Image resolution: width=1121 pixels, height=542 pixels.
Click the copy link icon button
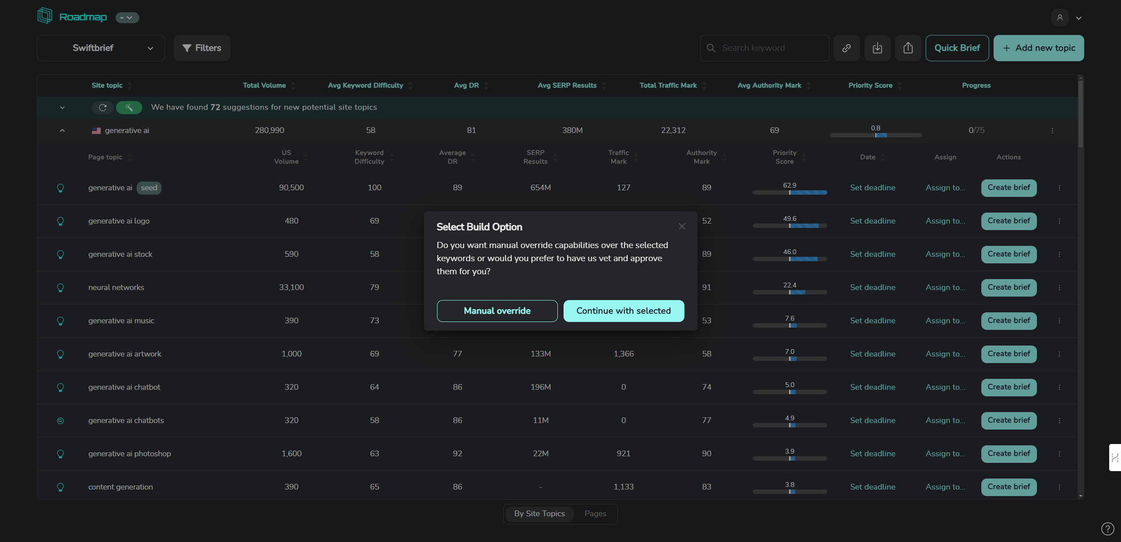[846, 48]
